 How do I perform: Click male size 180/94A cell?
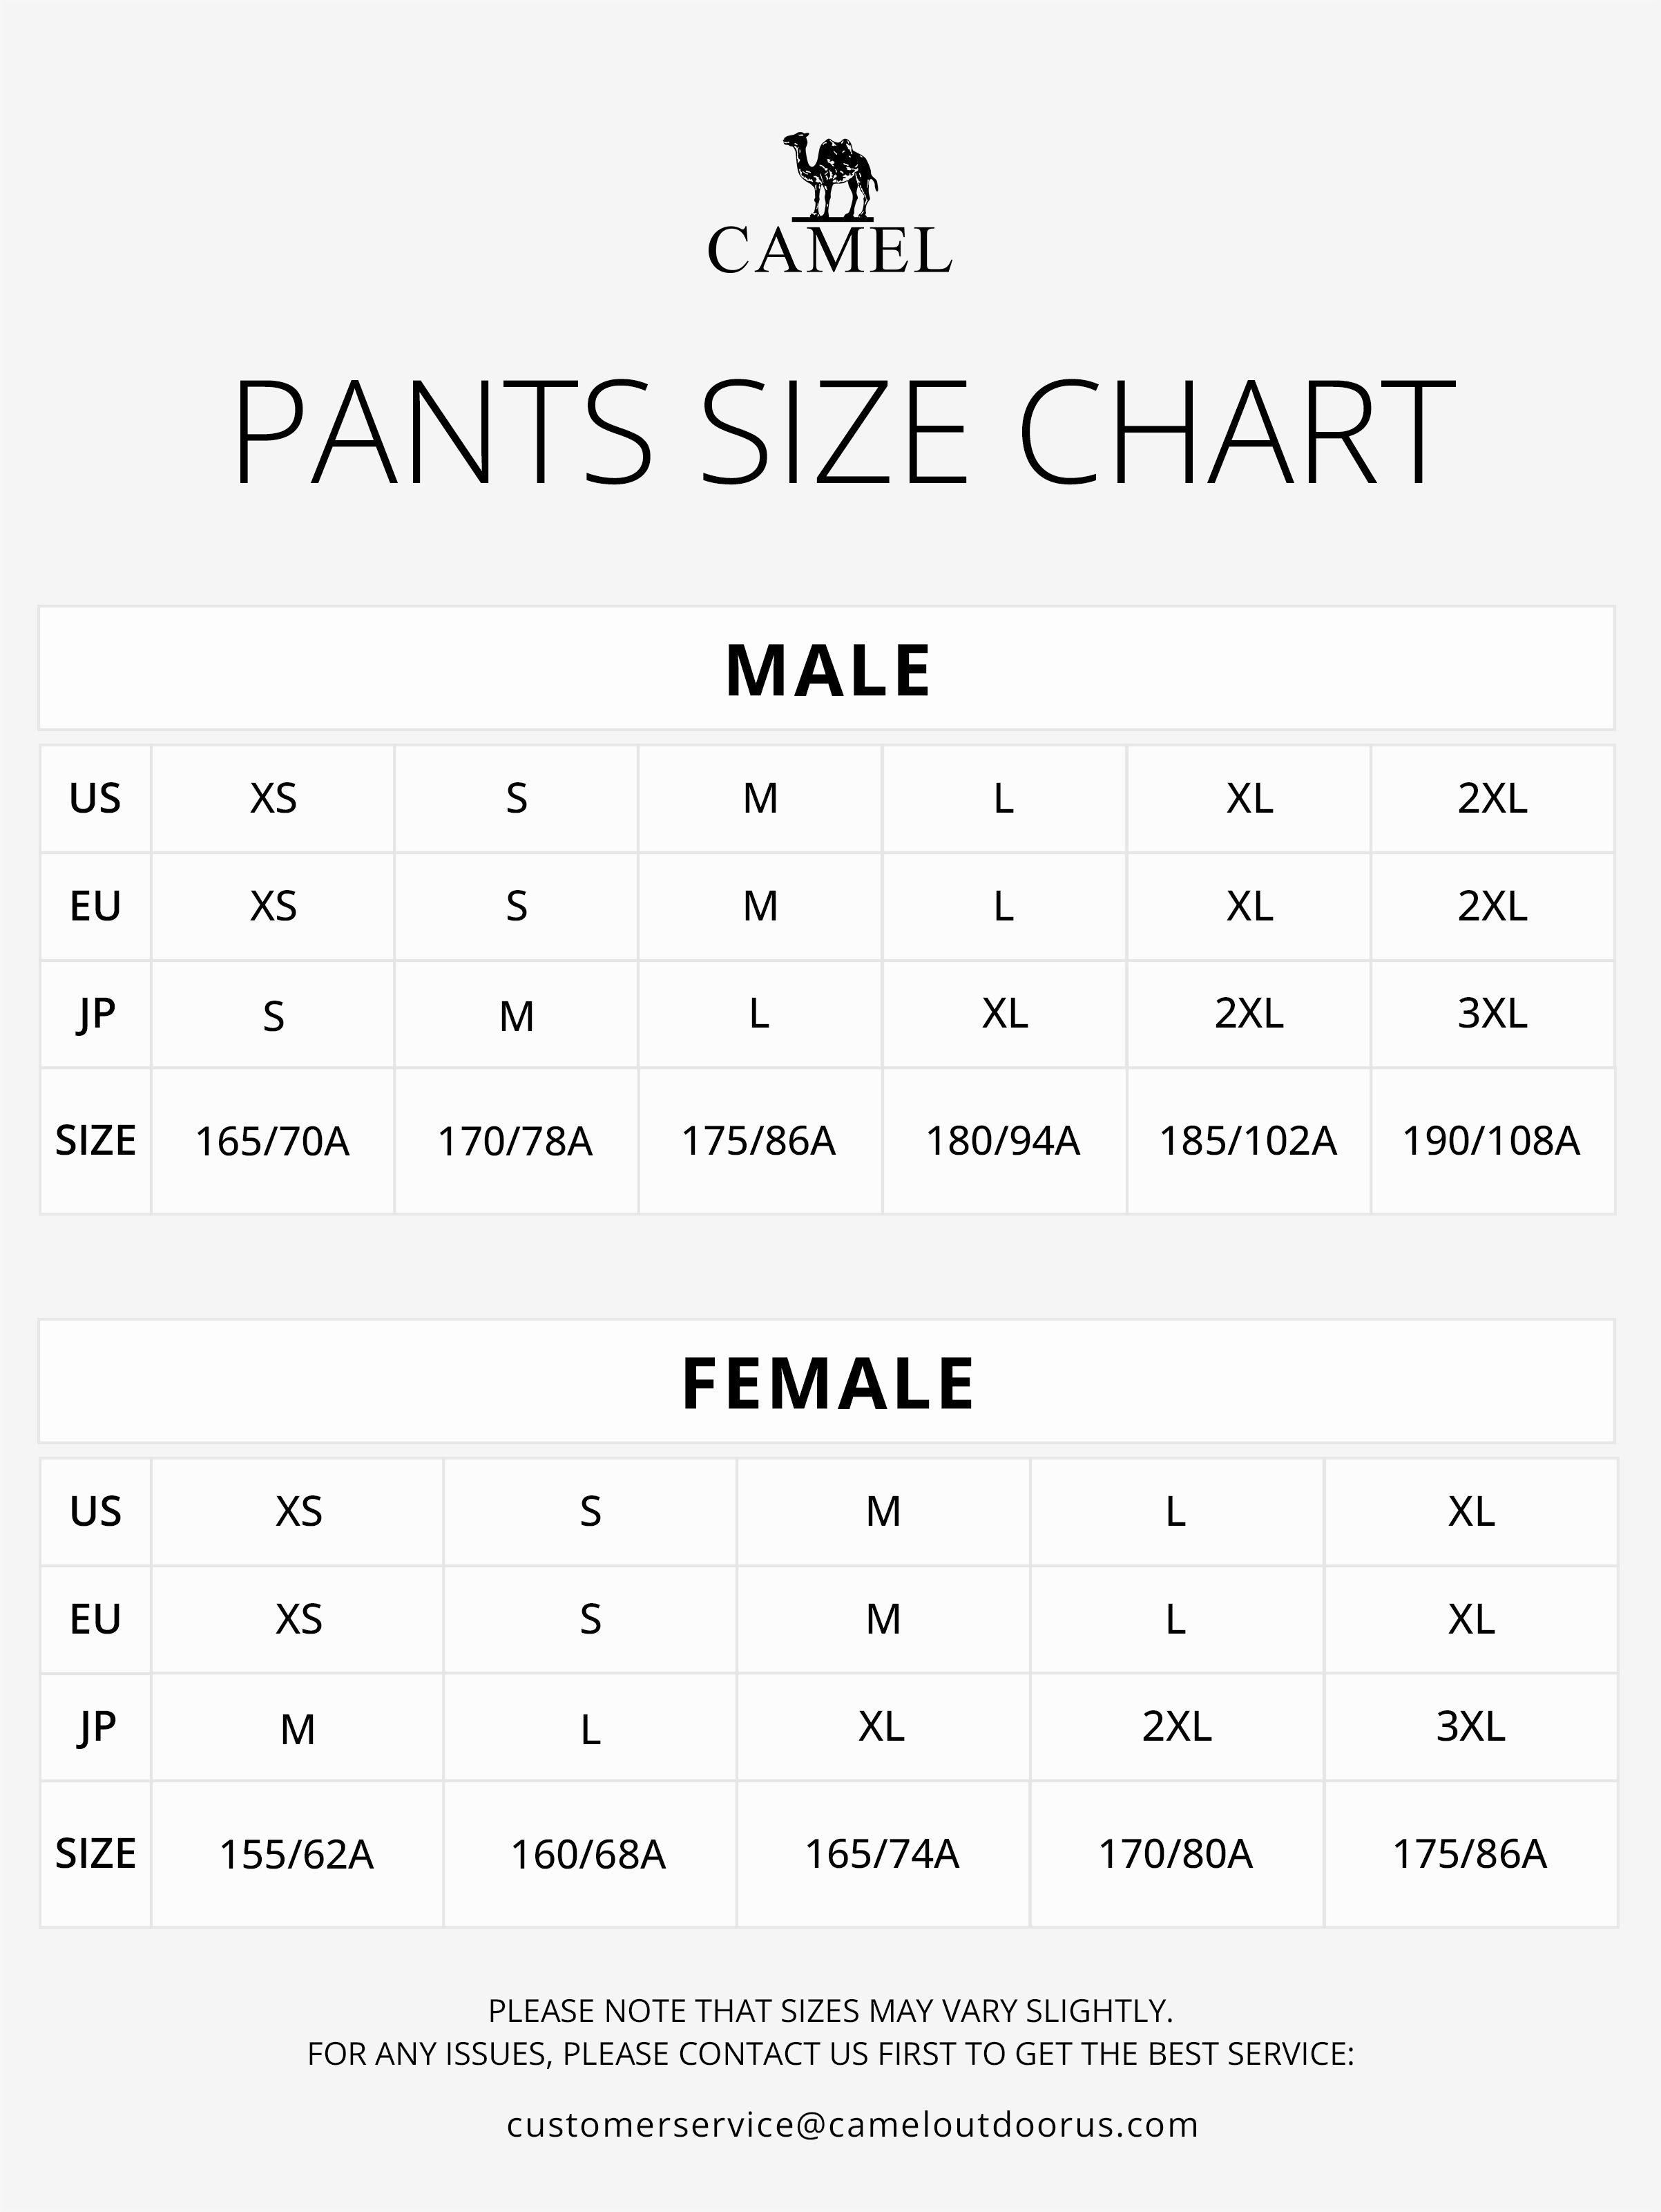pos(1002,1141)
